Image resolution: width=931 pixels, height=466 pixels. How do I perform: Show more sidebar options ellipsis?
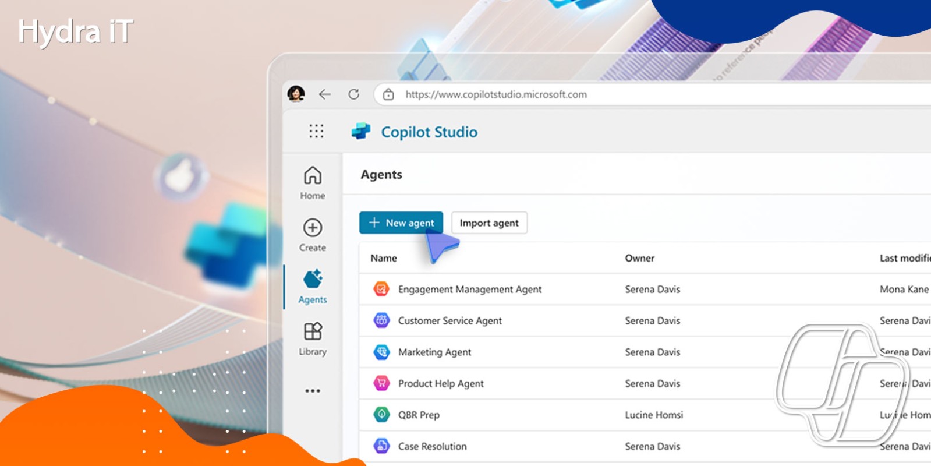313,391
